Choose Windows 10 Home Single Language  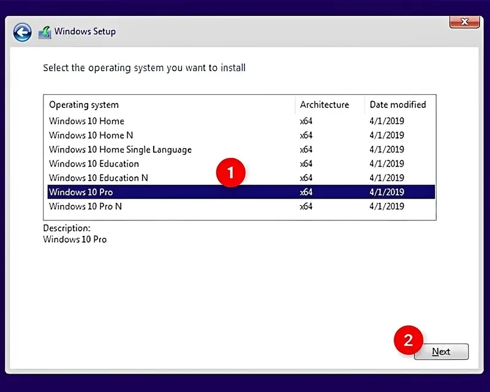[120, 149]
